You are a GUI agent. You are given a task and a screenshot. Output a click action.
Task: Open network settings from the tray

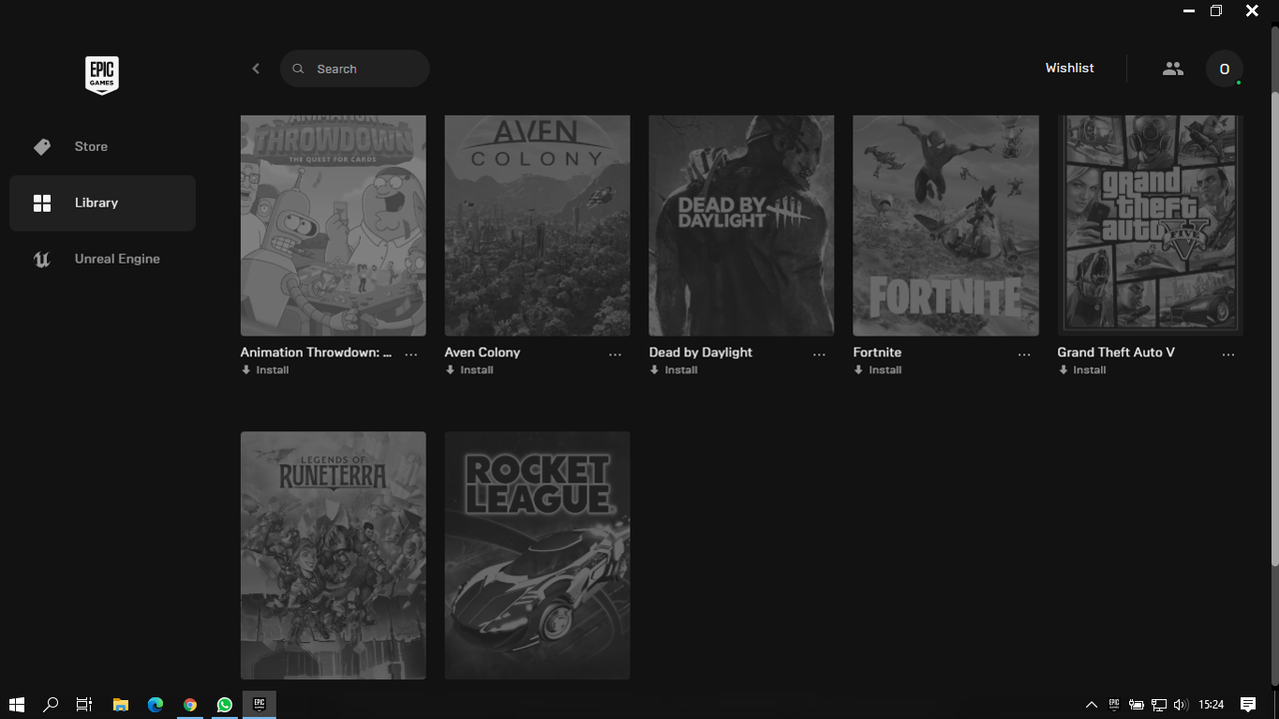(1159, 704)
